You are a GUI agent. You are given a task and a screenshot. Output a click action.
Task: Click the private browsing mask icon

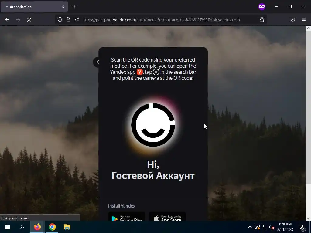pos(262,7)
